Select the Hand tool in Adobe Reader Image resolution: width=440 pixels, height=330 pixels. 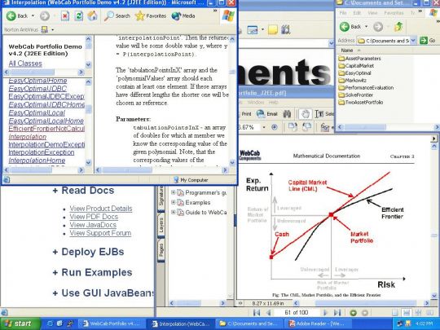[305, 114]
